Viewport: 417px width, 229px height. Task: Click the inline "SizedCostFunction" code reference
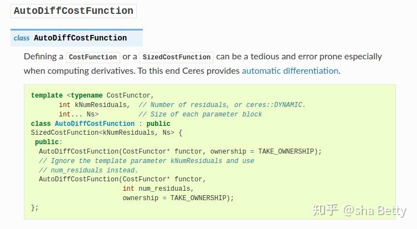pyautogui.click(x=176, y=57)
